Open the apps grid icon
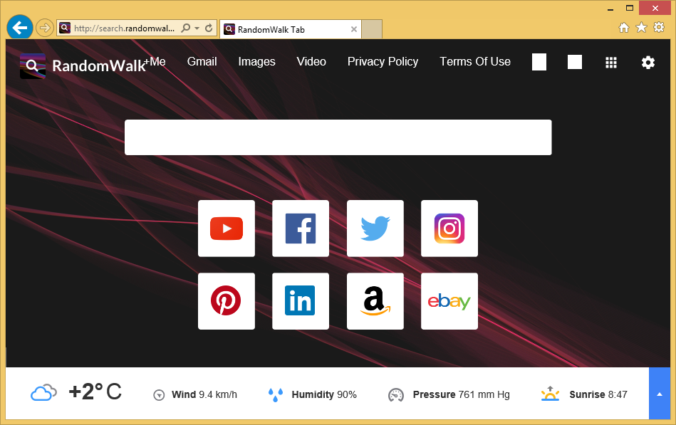Viewport: 676px width, 425px height. coord(611,63)
